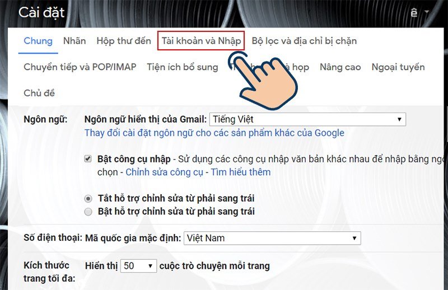Viewport: 448px width, 290px height.
Task: Click the Cài đặt page title
Action: tap(41, 13)
